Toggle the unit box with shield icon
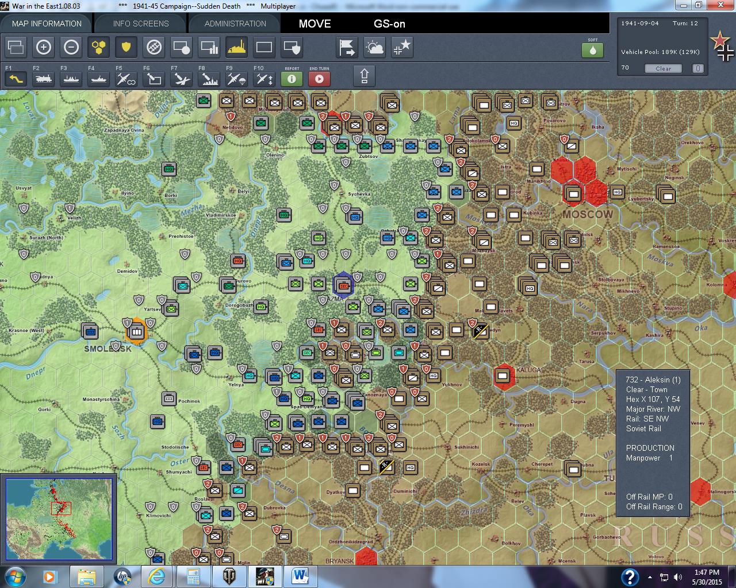This screenshot has width=736, height=588. coord(292,47)
